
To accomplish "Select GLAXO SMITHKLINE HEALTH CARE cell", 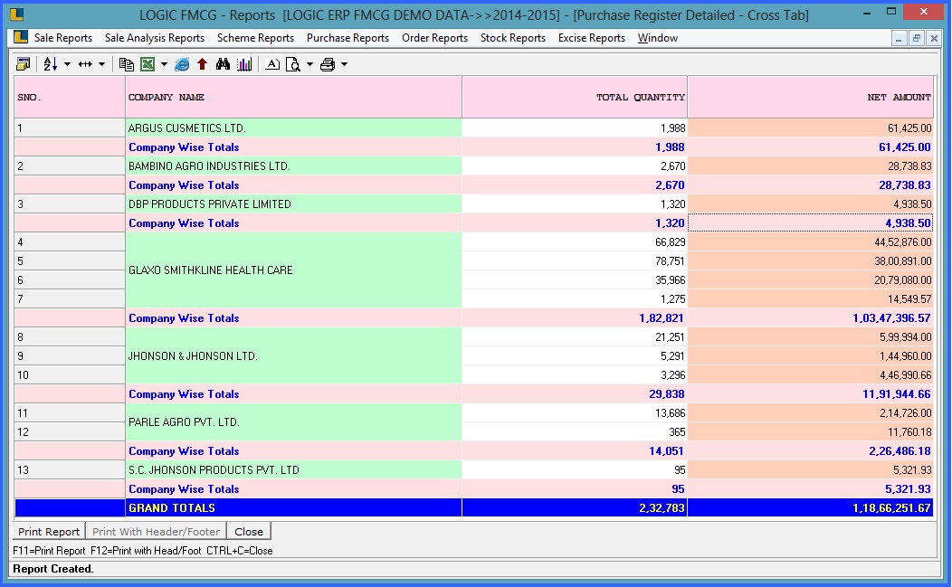I will [293, 270].
